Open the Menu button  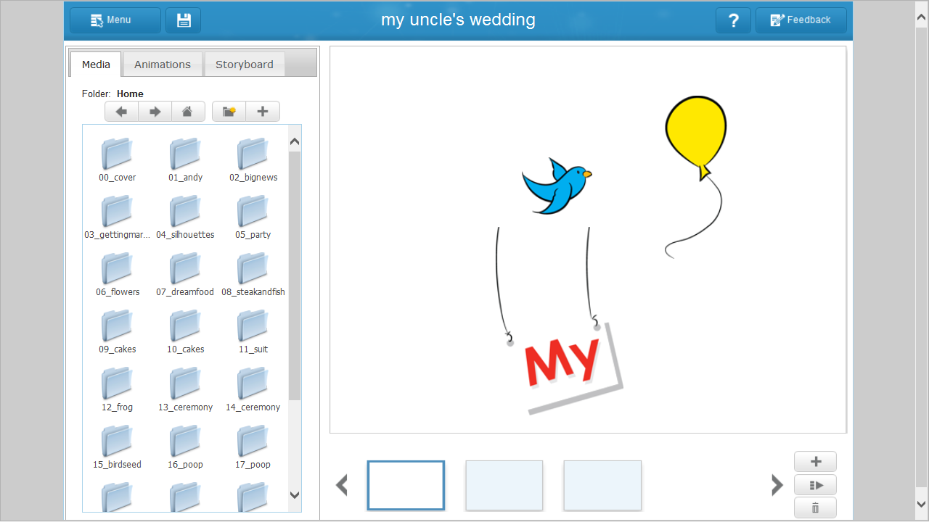coord(115,20)
